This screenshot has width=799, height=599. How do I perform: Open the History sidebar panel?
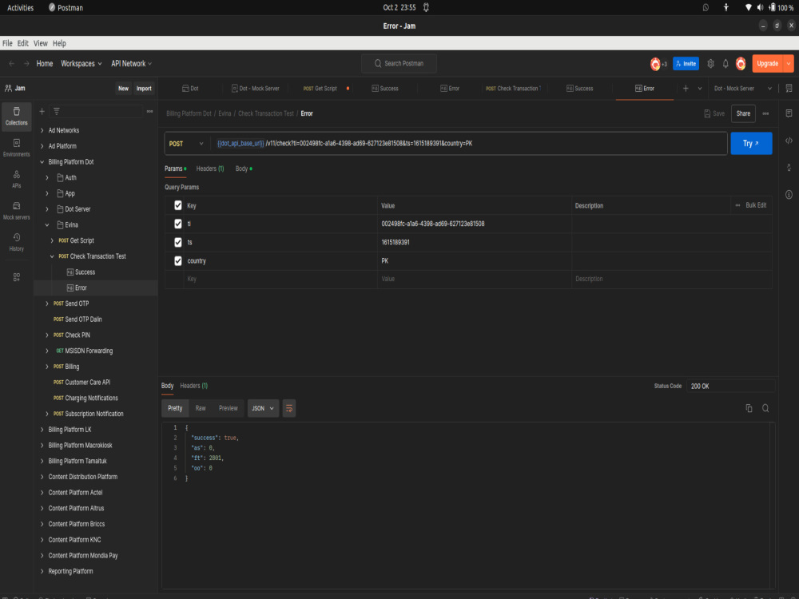click(x=16, y=243)
